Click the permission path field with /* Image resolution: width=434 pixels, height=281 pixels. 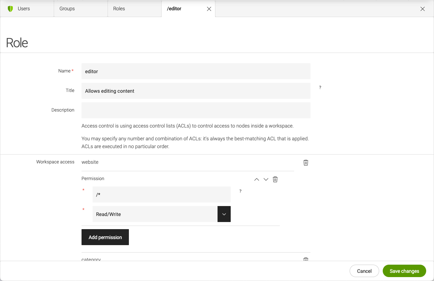point(161,195)
